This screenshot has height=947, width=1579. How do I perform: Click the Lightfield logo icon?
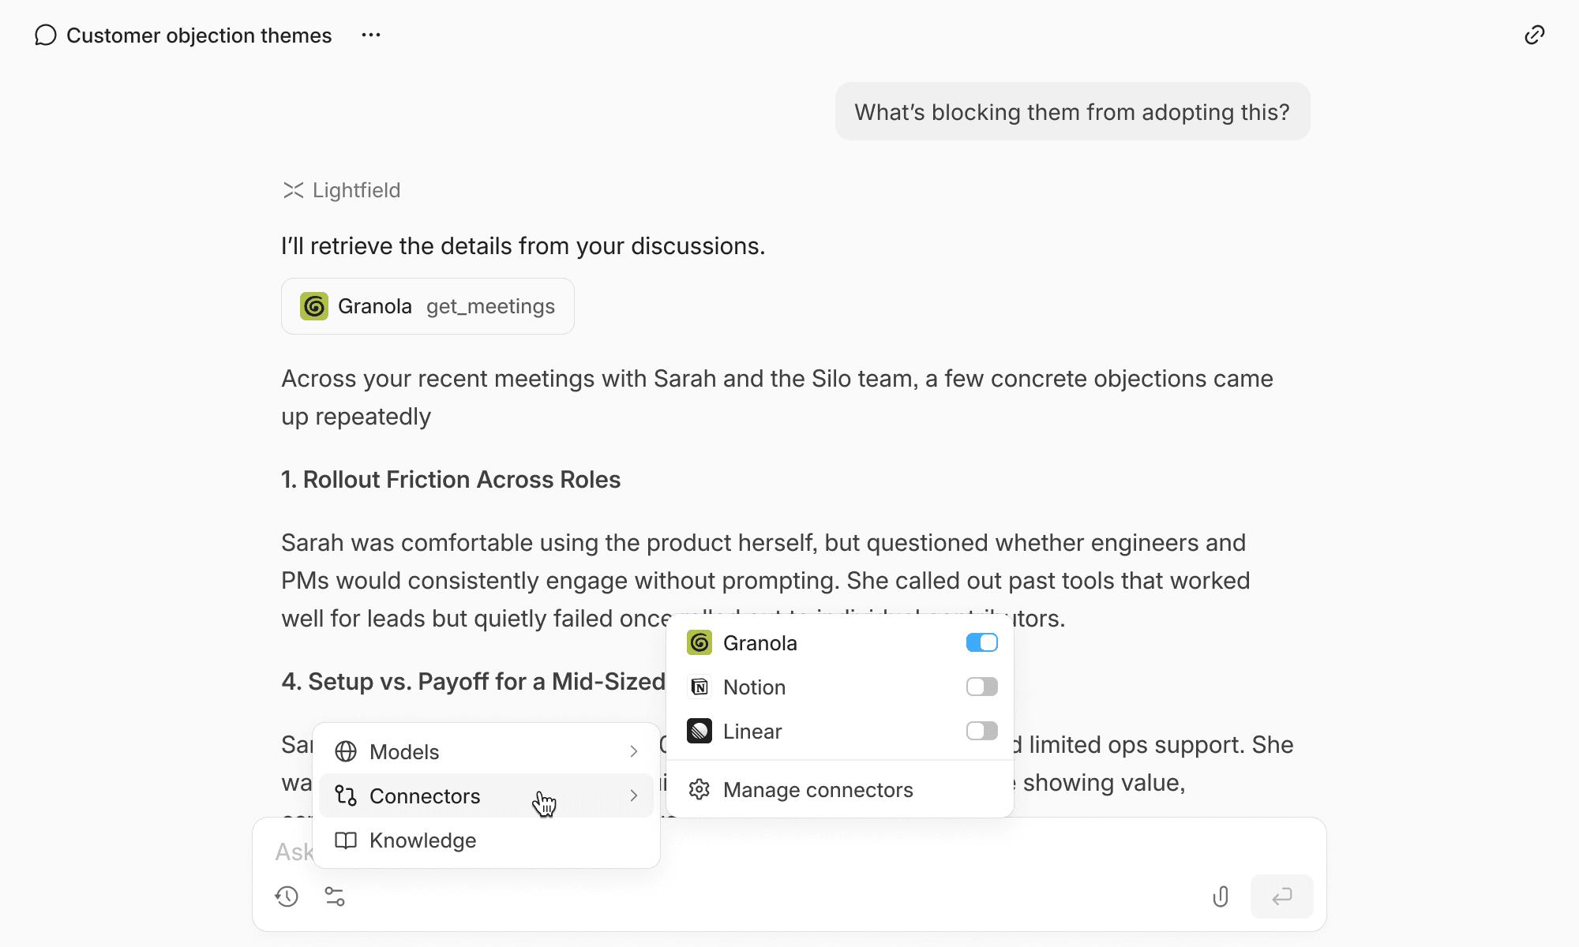click(x=293, y=190)
